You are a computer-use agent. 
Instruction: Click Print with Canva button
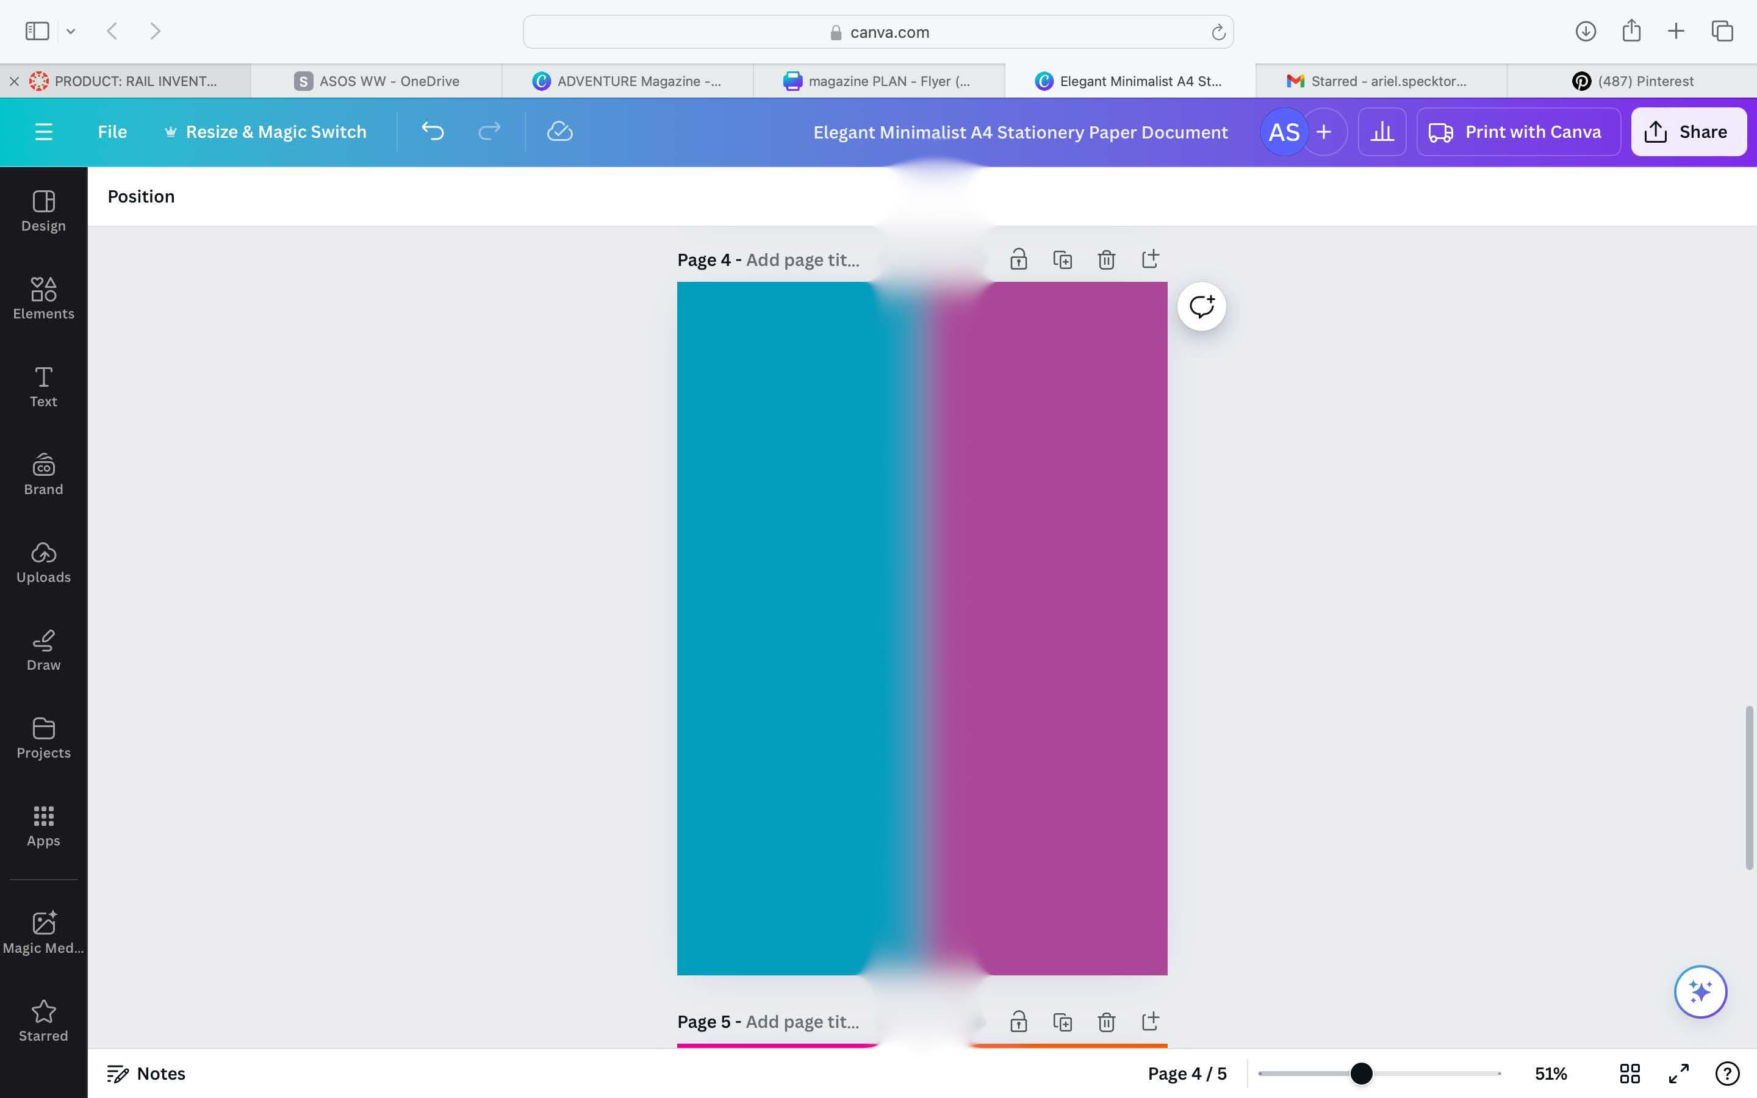click(x=1517, y=131)
